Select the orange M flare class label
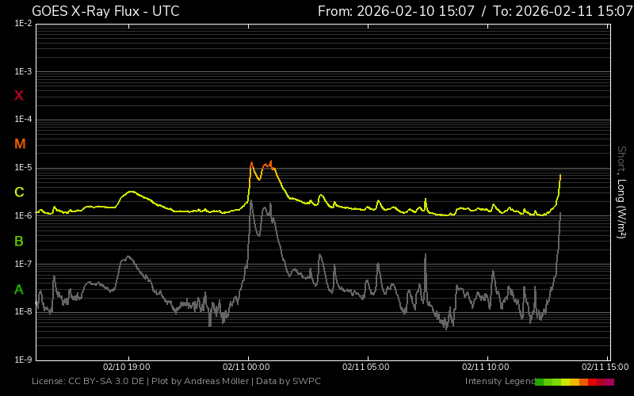The height and width of the screenshot is (396, 634). 20,144
